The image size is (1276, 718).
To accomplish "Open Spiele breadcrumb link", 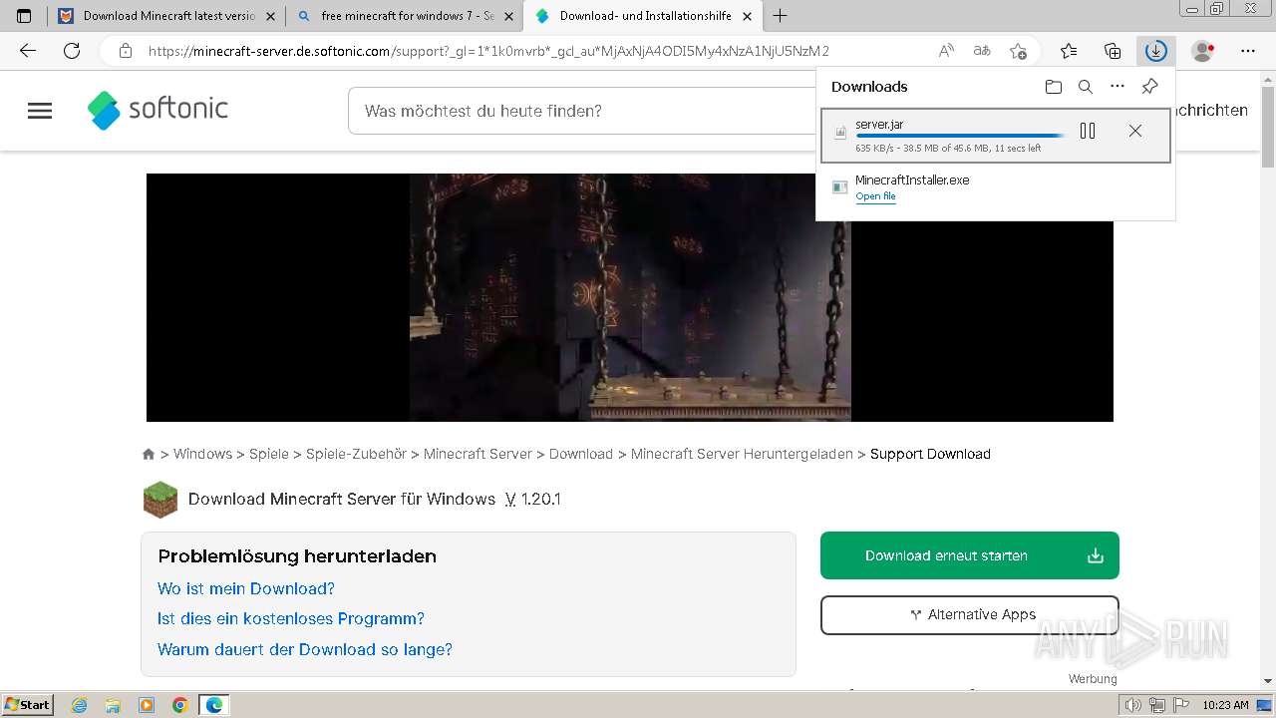I will tap(269, 454).
